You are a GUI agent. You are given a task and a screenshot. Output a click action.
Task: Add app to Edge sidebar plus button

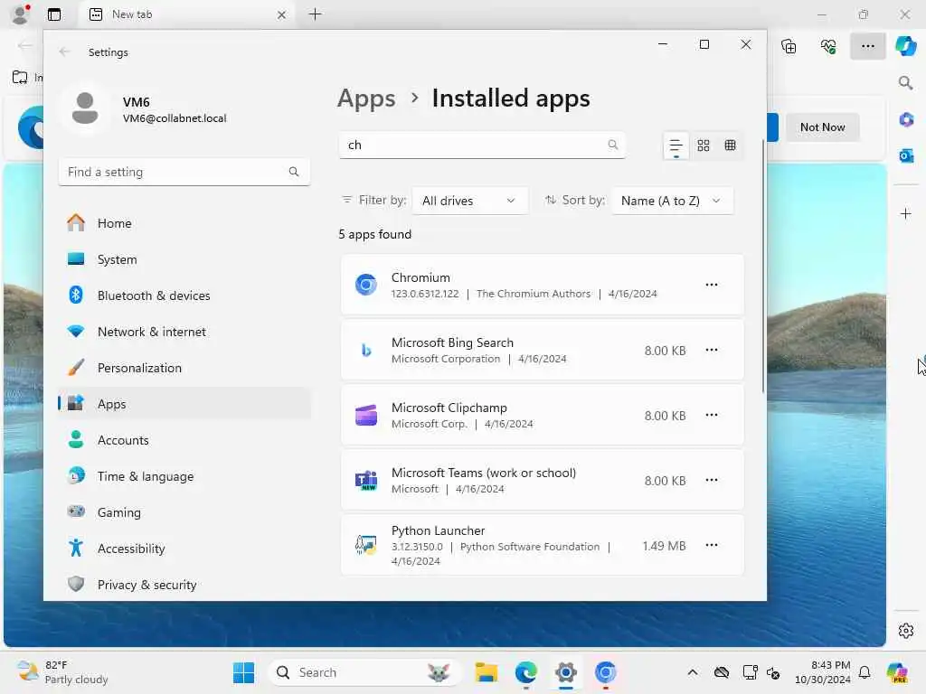point(905,213)
